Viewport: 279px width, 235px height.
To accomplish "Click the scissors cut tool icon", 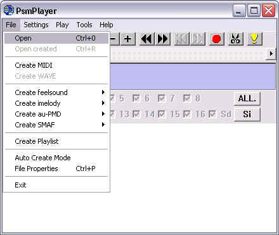I will click(x=235, y=39).
